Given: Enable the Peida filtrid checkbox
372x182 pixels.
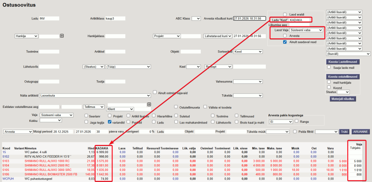Looking at the screenshot, I should pyautogui.click(x=294, y=132).
